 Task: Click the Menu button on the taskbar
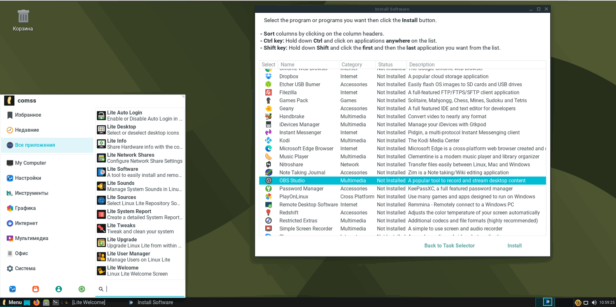pos(12,302)
